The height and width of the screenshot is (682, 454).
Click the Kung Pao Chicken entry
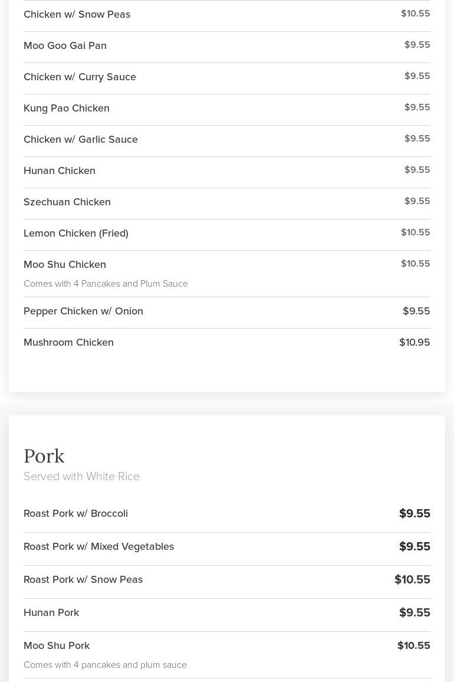[x=67, y=108]
